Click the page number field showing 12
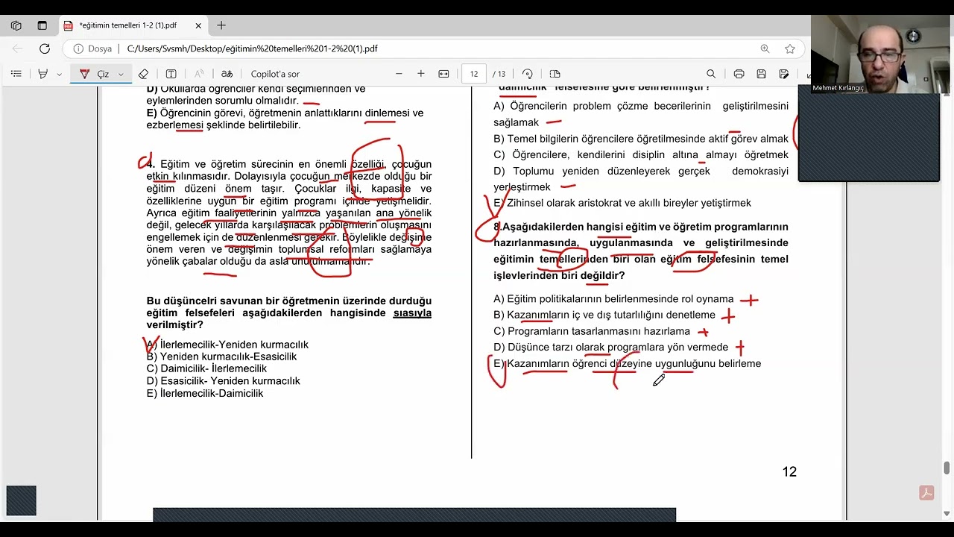This screenshot has width=954, height=537. [474, 74]
